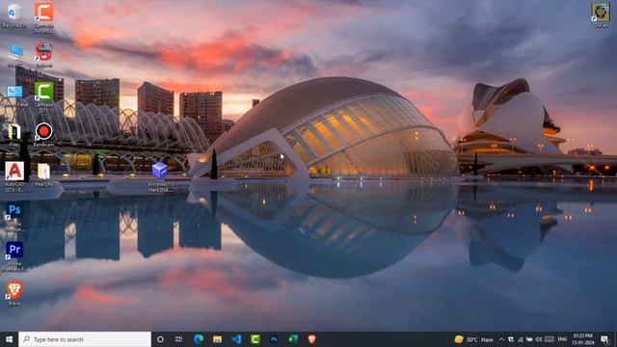
Task: Open Visual Studio Code from the taskbar
Action: pyautogui.click(x=236, y=339)
